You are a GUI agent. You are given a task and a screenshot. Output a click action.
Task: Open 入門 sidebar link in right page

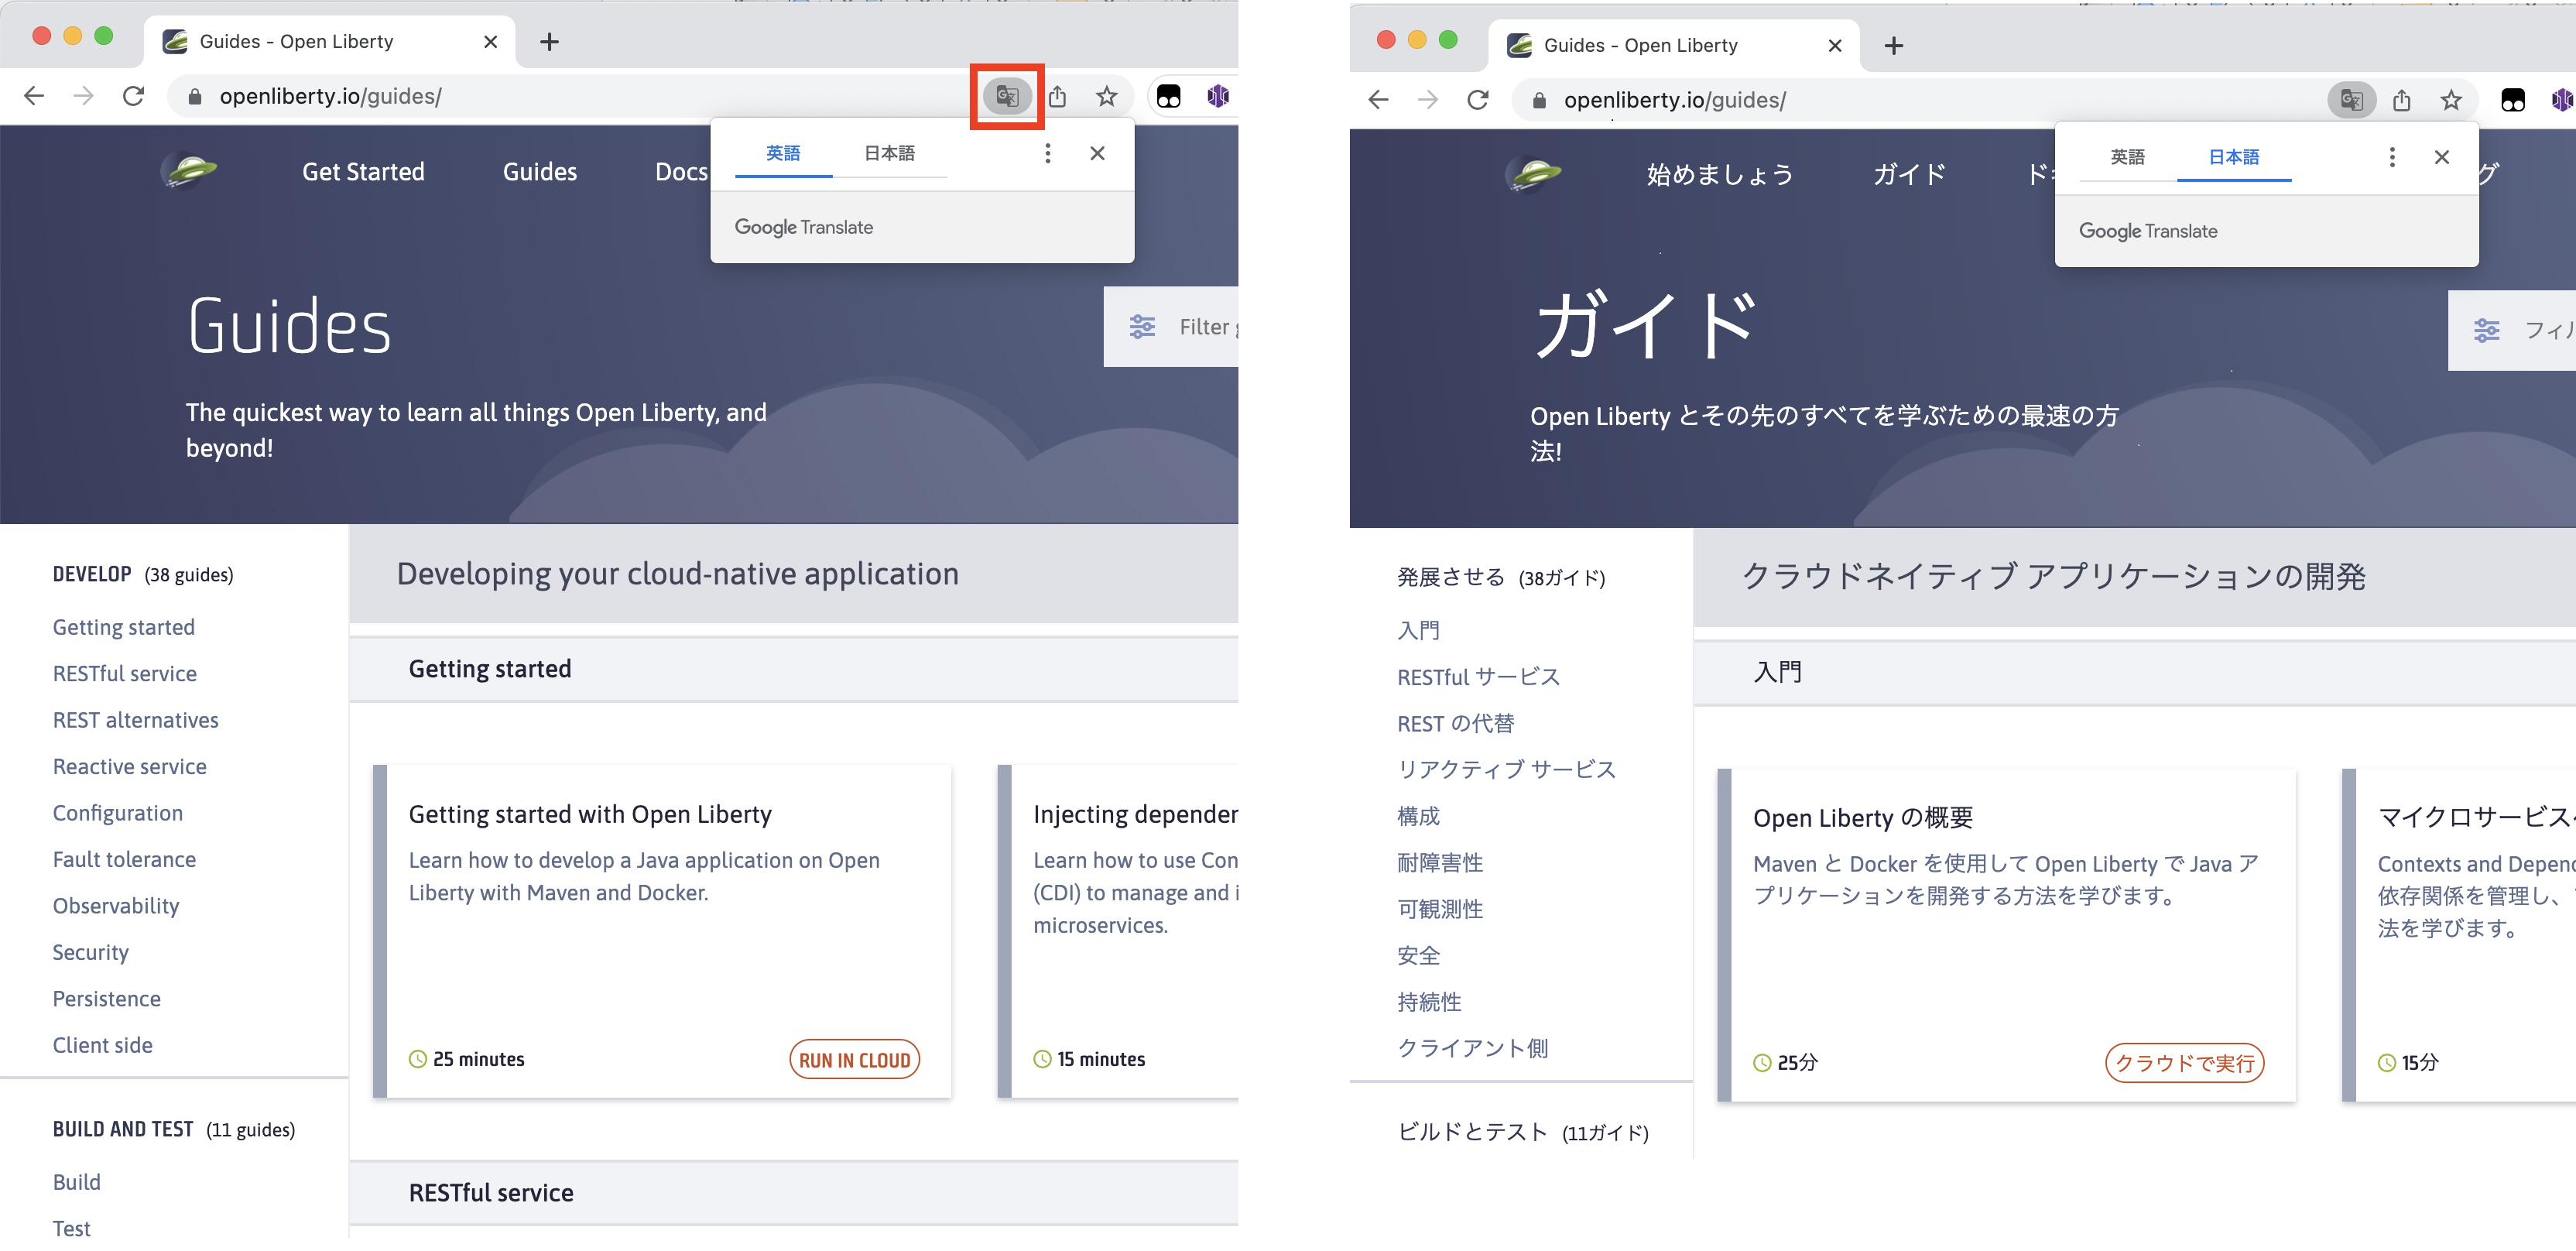coord(1418,631)
